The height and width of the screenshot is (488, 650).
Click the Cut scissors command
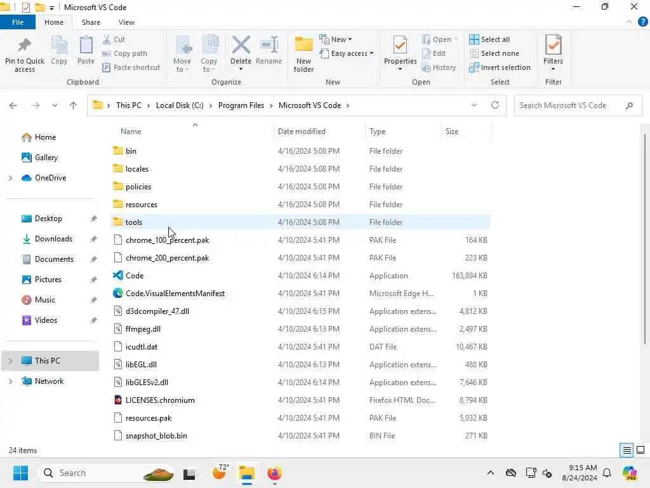click(114, 39)
